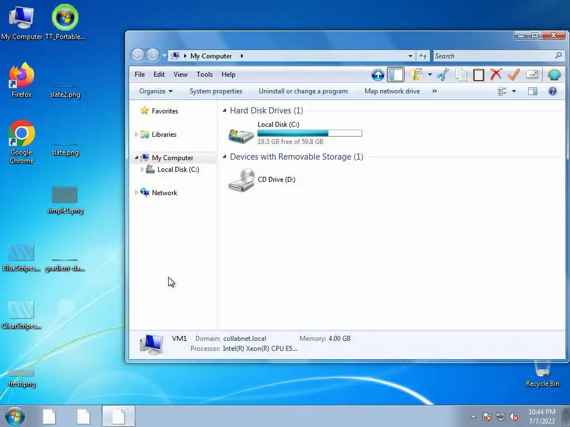The height and width of the screenshot is (427, 570).
Task: Expand the Libraries tree node
Action: 136,135
